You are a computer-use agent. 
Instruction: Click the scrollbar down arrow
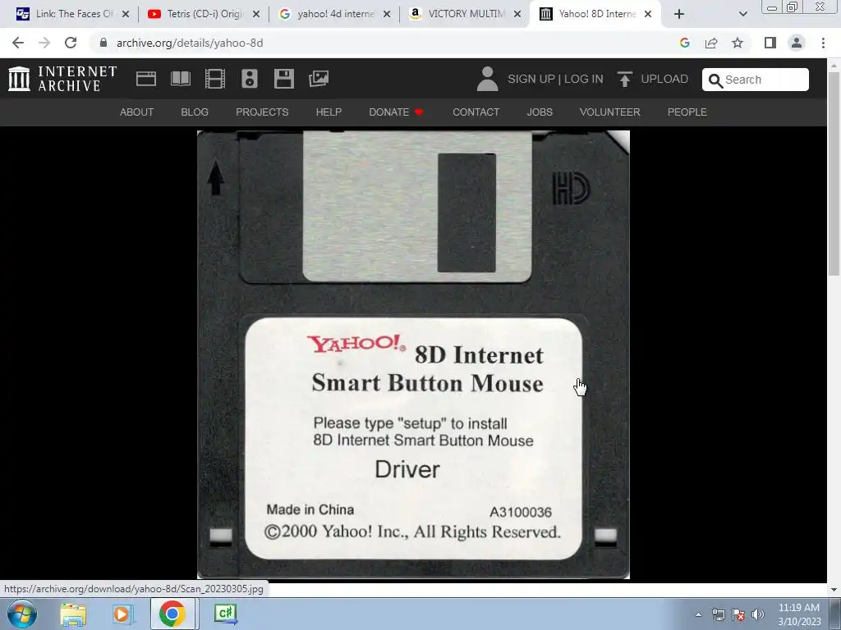pyautogui.click(x=834, y=589)
